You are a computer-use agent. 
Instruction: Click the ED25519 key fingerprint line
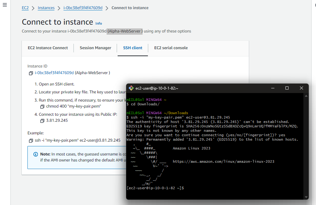tap(212, 126)
